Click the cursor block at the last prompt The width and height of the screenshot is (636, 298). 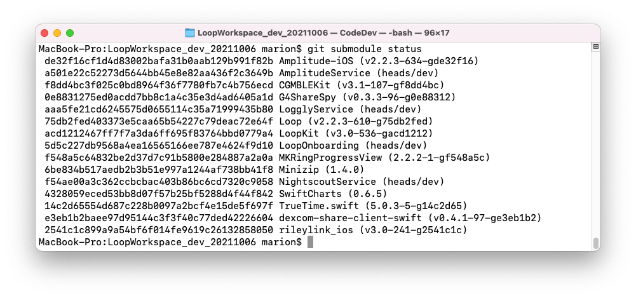click(310, 242)
